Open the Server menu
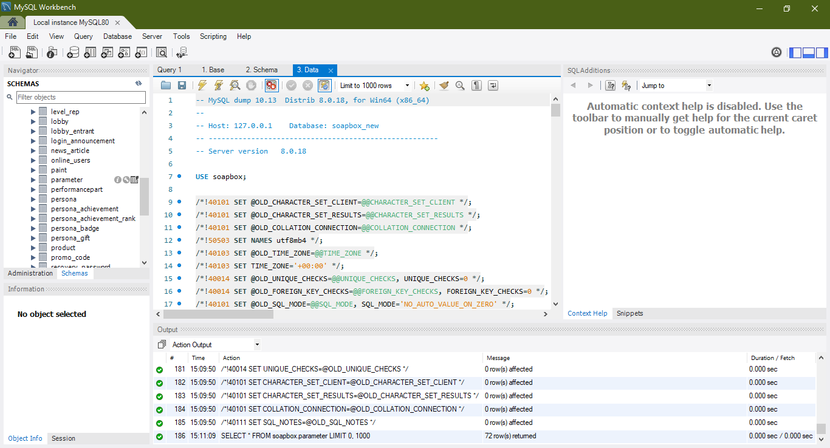 152,36
